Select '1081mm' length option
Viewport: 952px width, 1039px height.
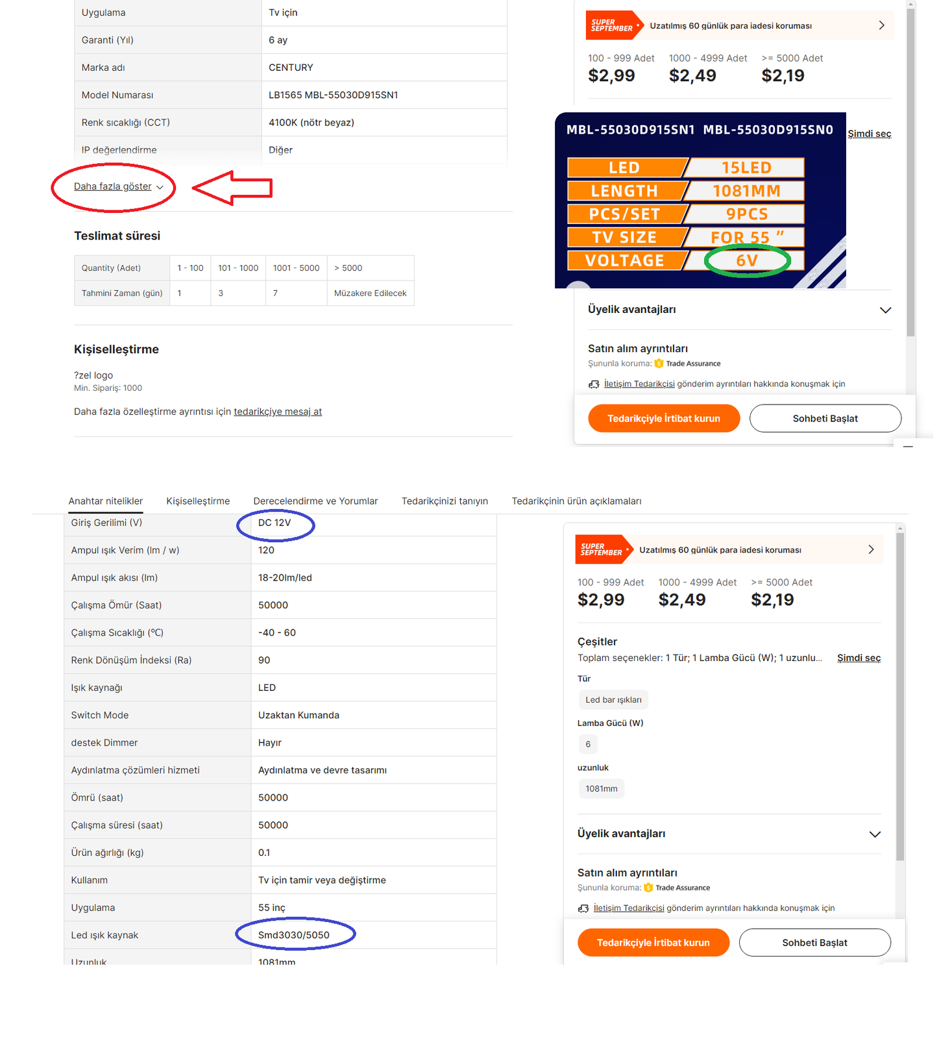(601, 788)
